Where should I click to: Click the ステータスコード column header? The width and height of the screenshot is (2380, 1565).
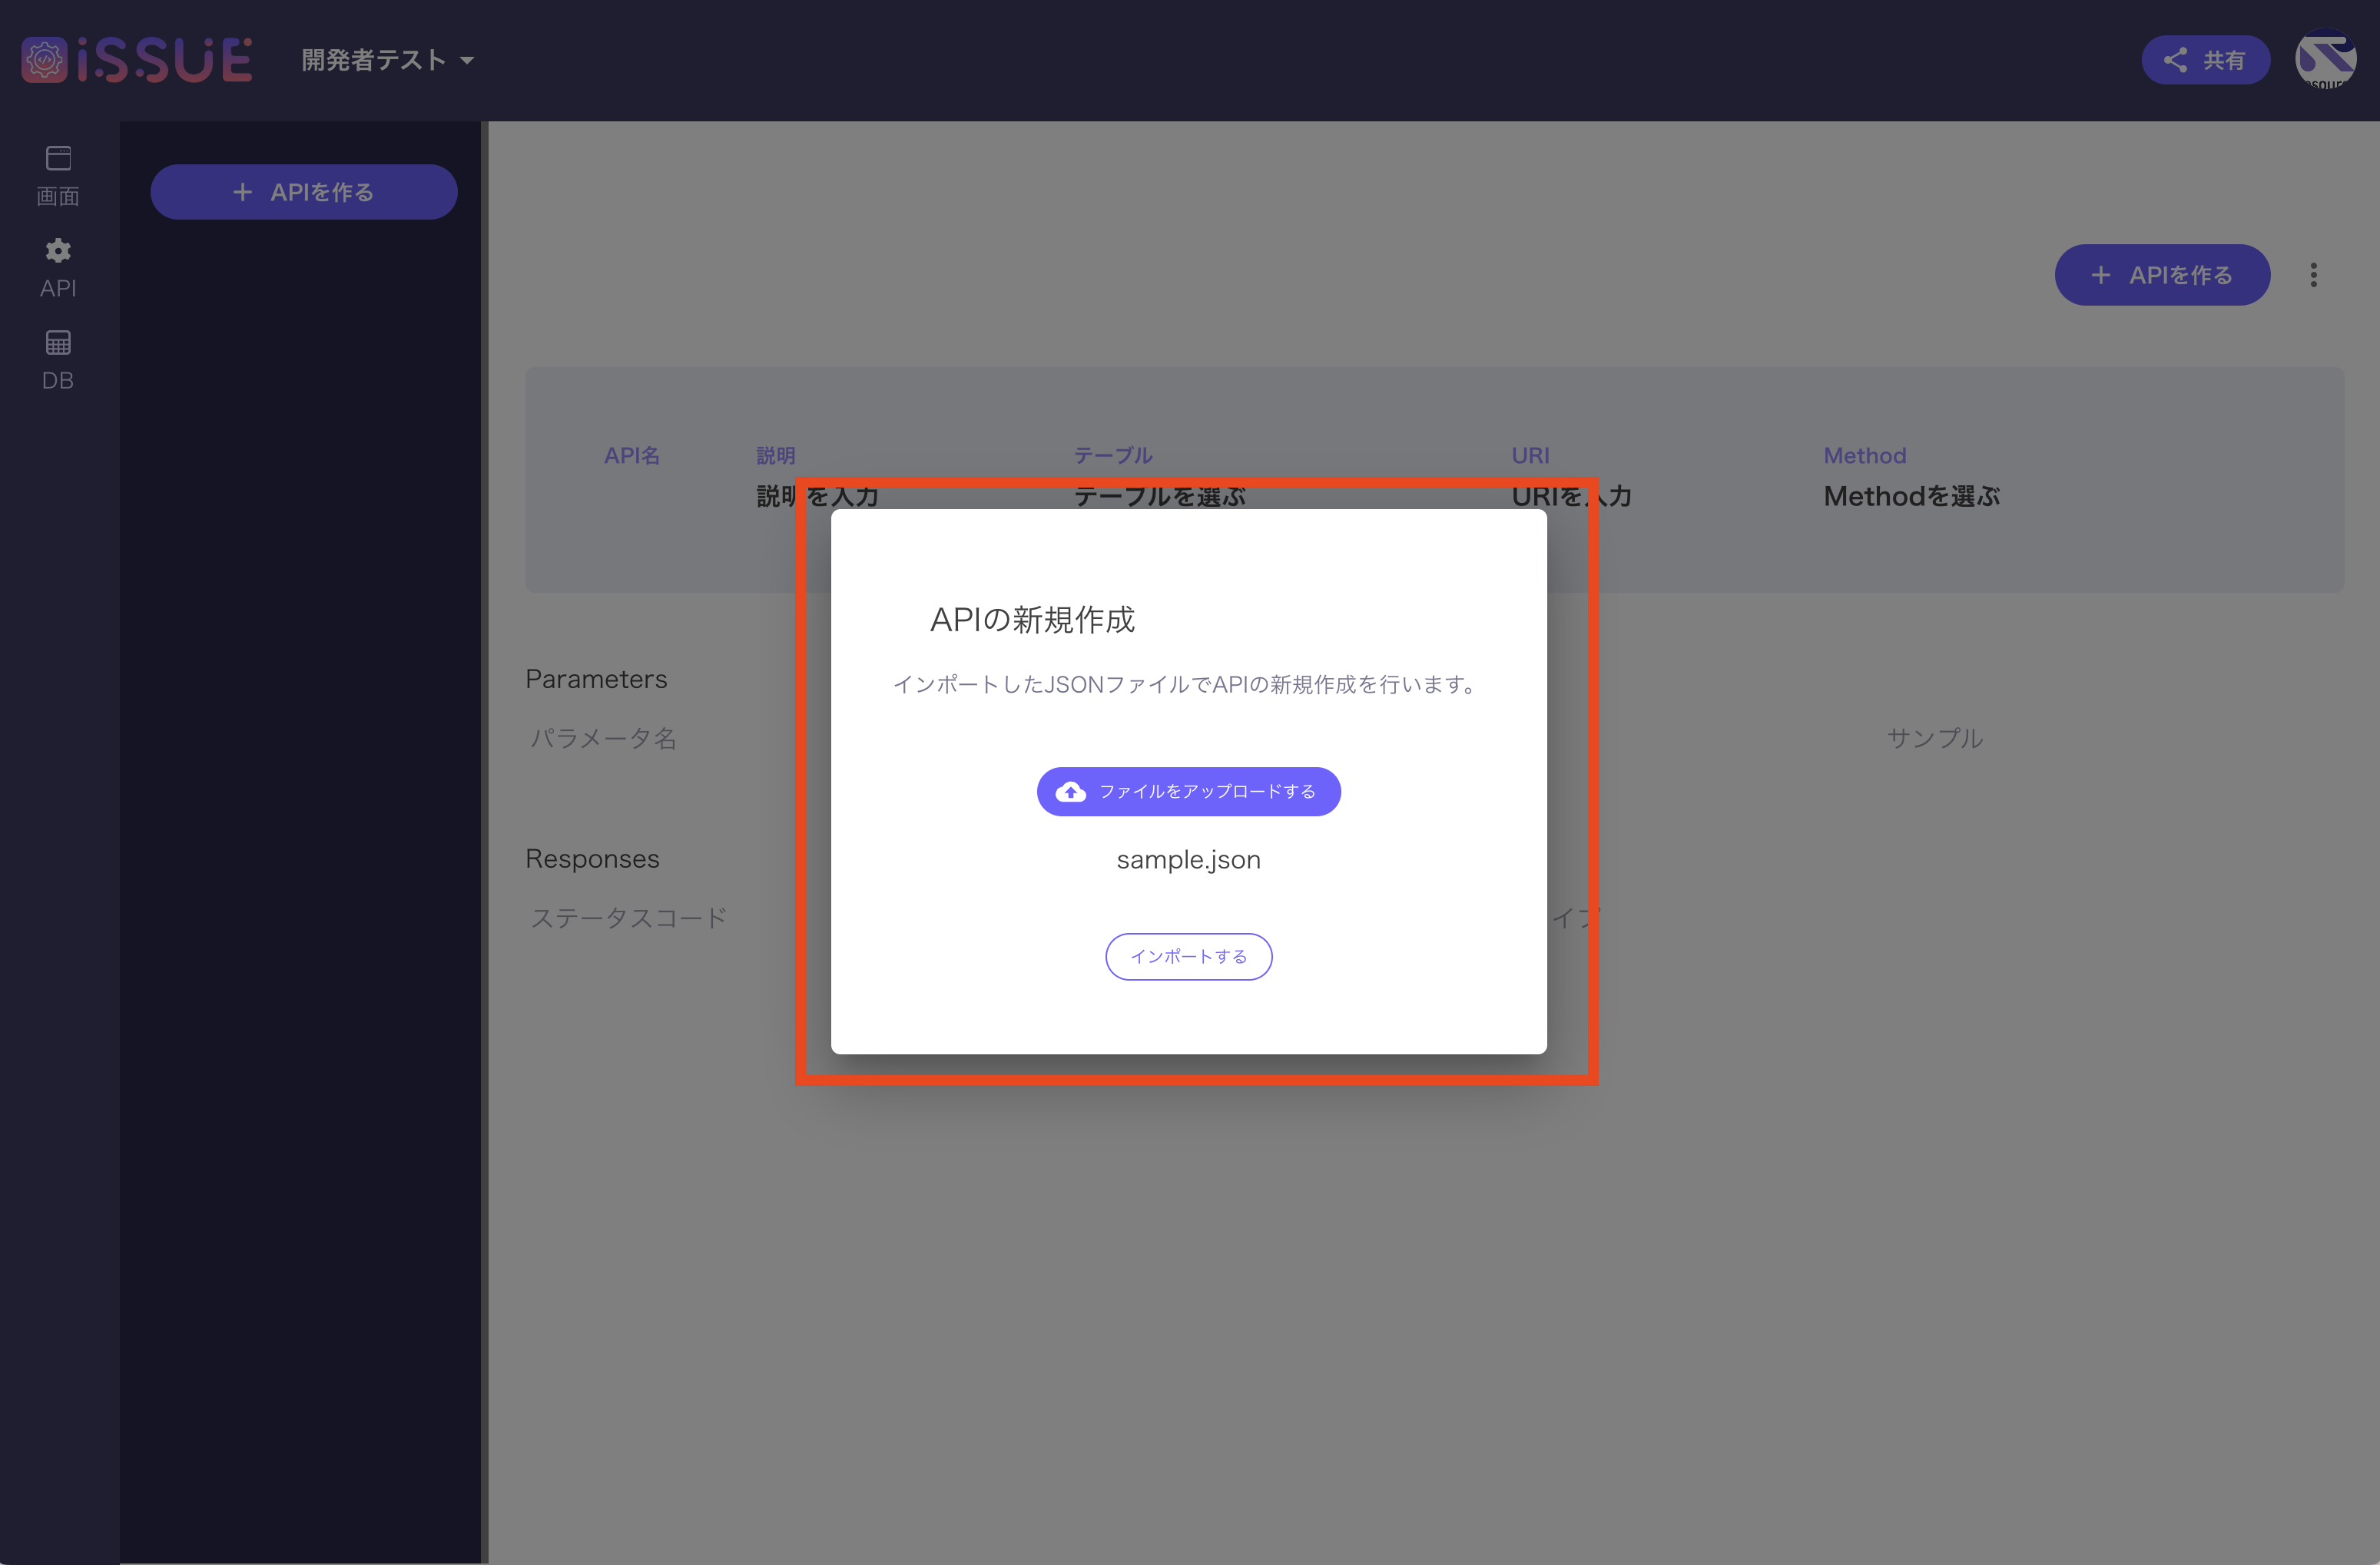[629, 918]
